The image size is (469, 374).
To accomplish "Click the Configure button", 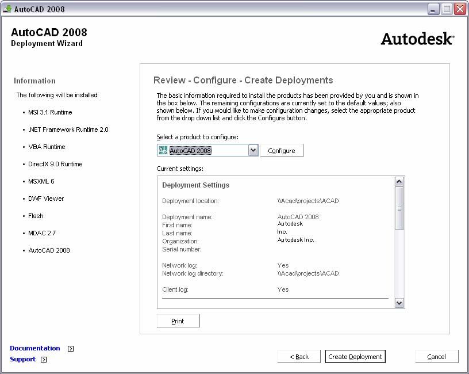I will click(282, 151).
